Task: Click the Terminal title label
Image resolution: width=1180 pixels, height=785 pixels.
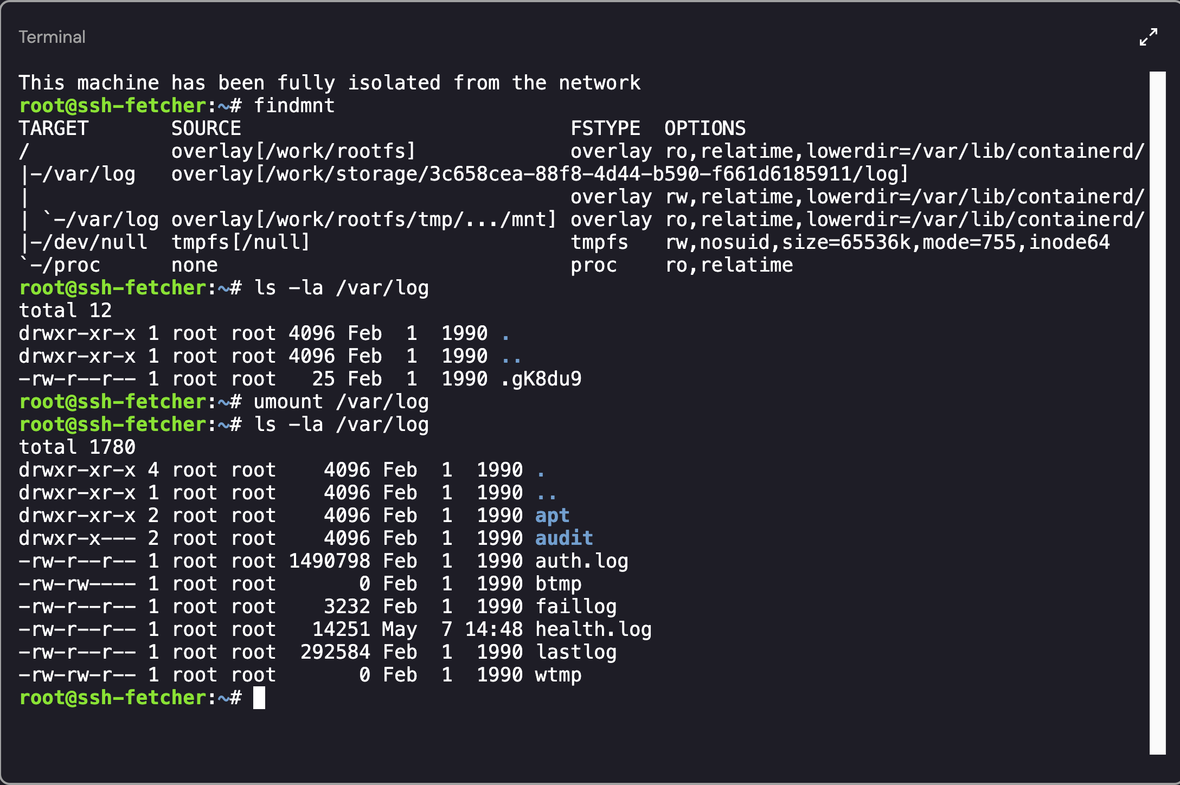Action: click(x=52, y=37)
